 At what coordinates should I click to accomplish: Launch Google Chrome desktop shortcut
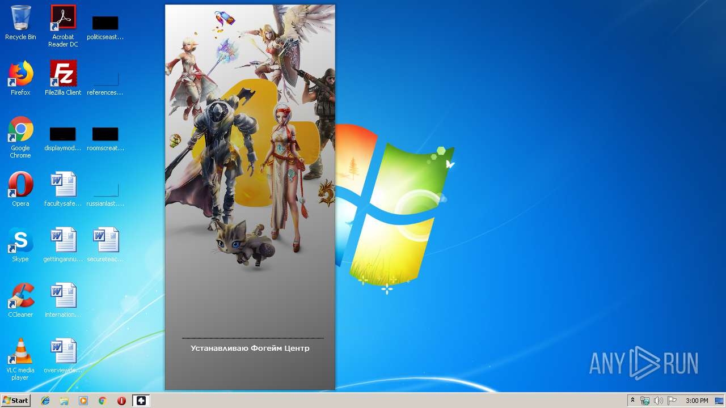coord(20,137)
